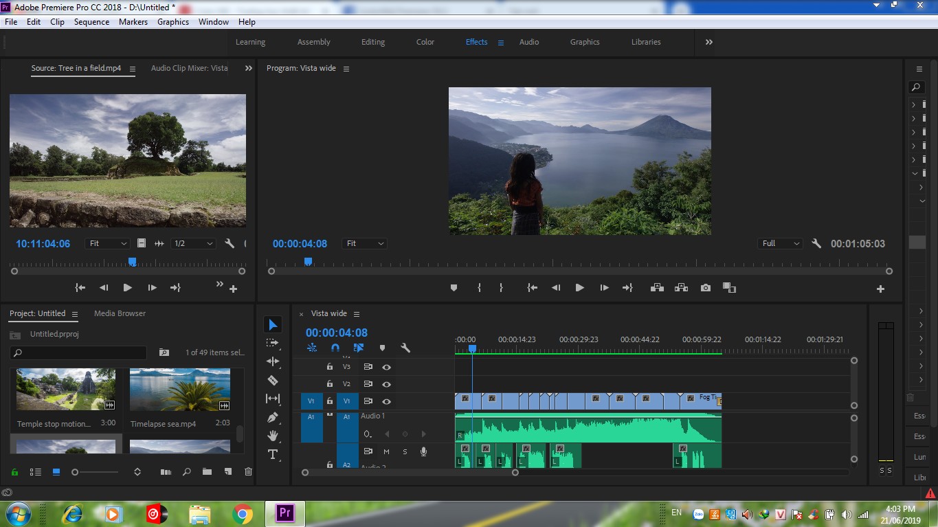The height and width of the screenshot is (527, 938).
Task: Select the Razor tool
Action: click(x=273, y=380)
